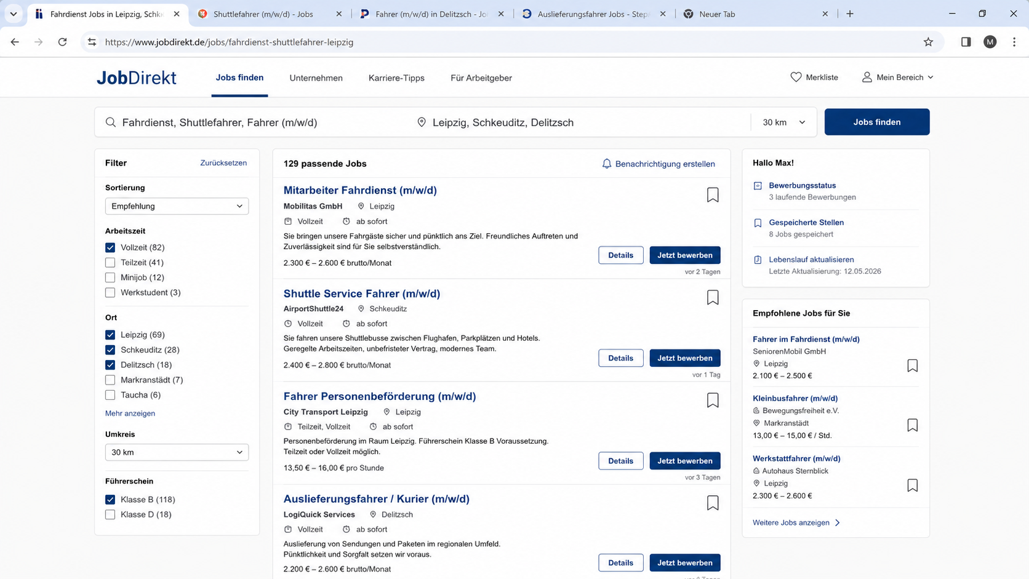Save recommended Kleinbusfahrer job via bookmark icon
Viewport: 1029px width, 579px height.
[x=912, y=425]
